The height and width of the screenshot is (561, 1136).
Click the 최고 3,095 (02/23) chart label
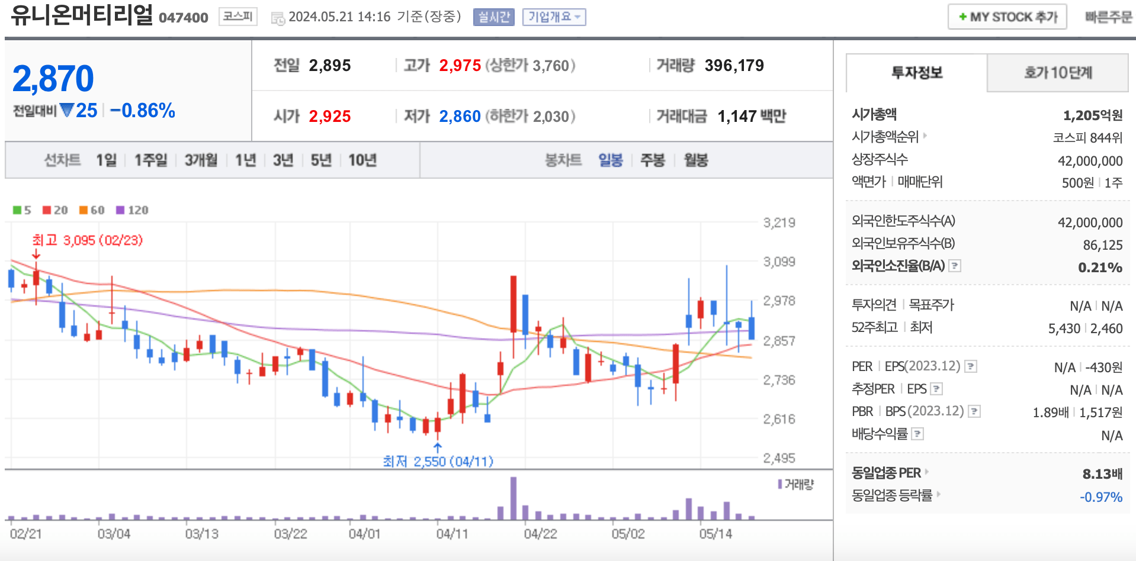[88, 240]
